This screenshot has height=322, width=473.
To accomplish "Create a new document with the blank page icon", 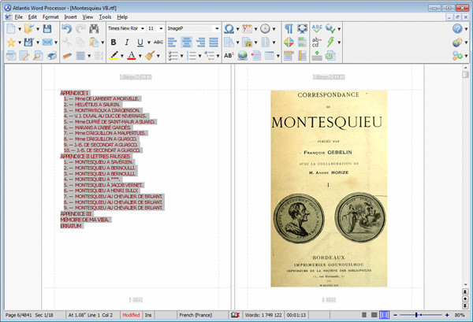I will coord(11,28).
